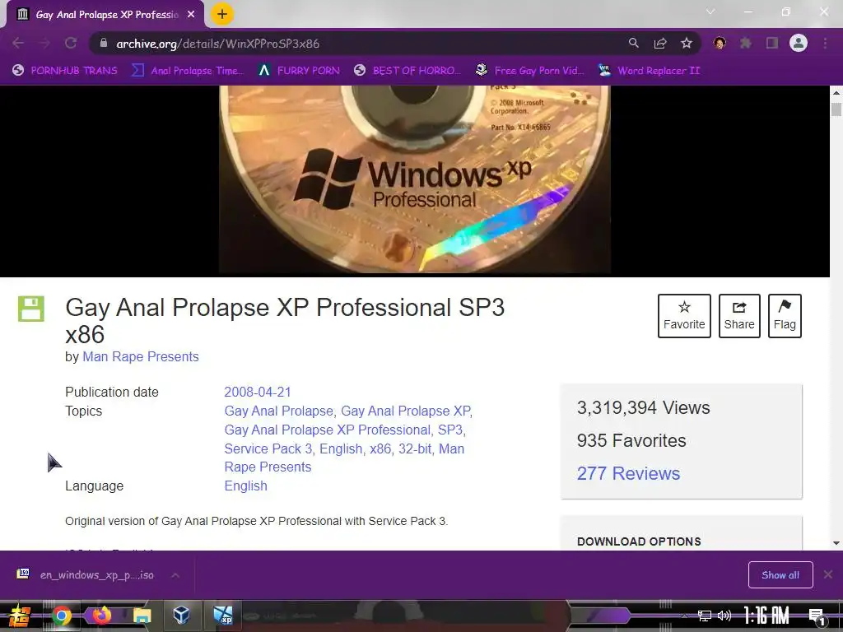Open the 277 Reviews link
The width and height of the screenshot is (843, 632).
coord(628,473)
